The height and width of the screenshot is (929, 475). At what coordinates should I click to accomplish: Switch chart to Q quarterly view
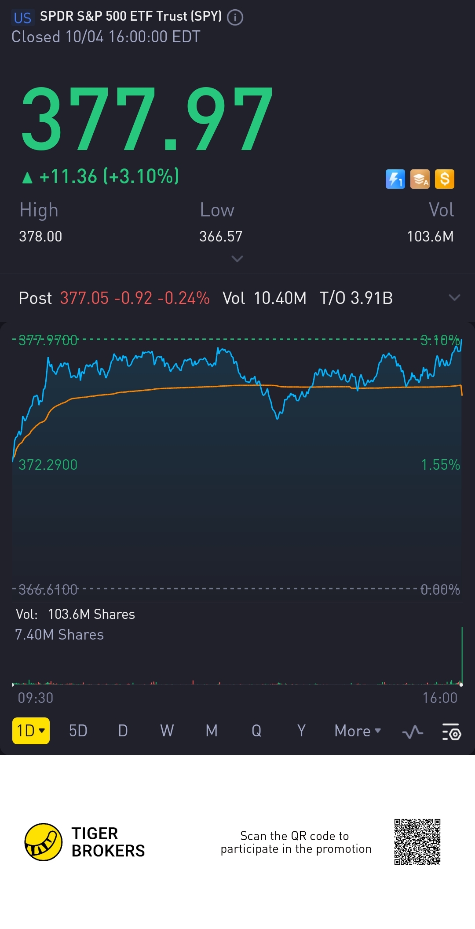tap(256, 731)
